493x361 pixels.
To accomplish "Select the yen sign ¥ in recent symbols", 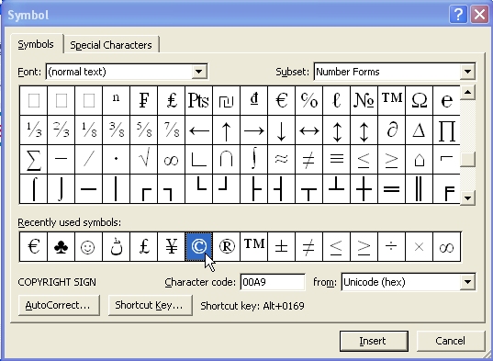I will tap(172, 247).
